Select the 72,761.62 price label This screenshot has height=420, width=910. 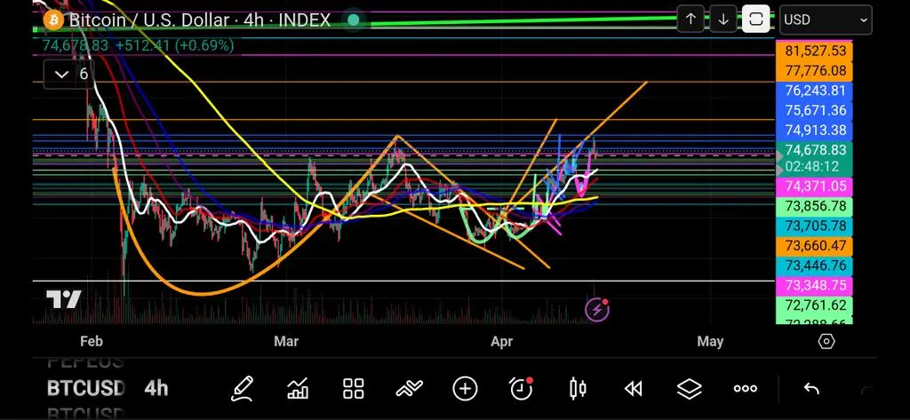pos(815,305)
